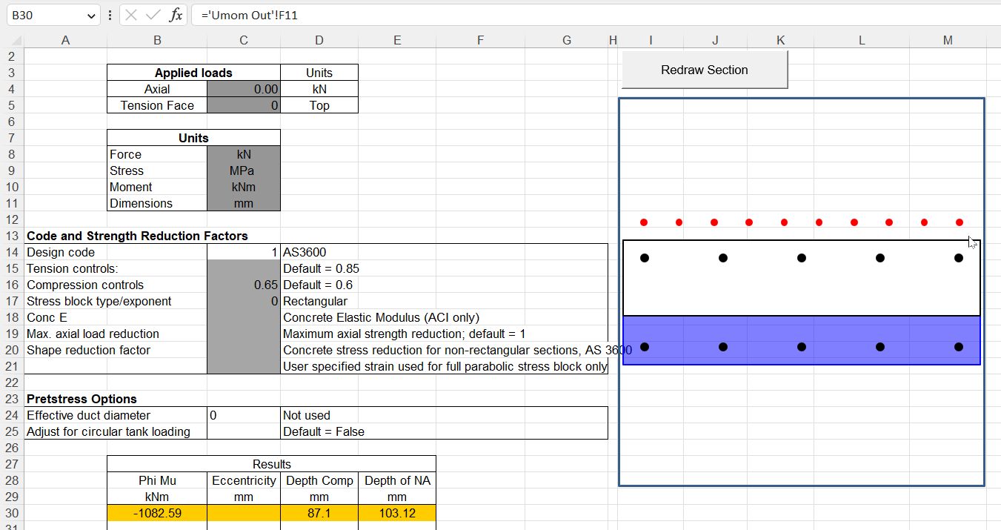Select the grey Force unit cell kN
The width and height of the screenshot is (1001, 530).
pos(244,154)
